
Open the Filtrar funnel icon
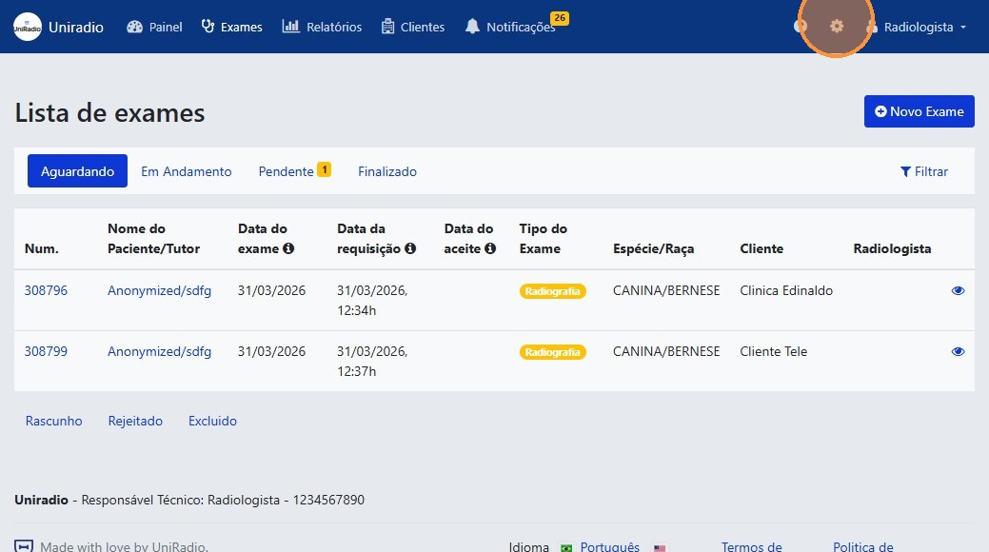904,171
